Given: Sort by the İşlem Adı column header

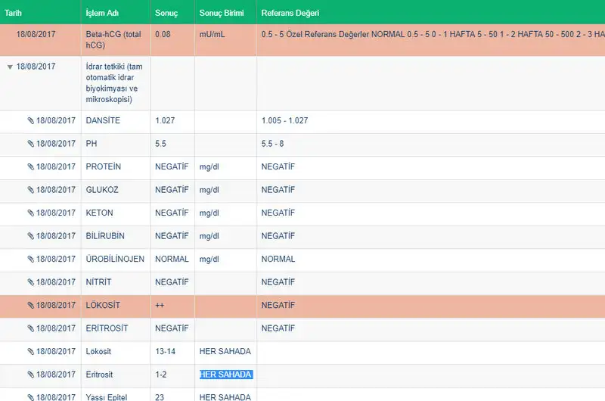Looking at the screenshot, I should click(x=101, y=13).
